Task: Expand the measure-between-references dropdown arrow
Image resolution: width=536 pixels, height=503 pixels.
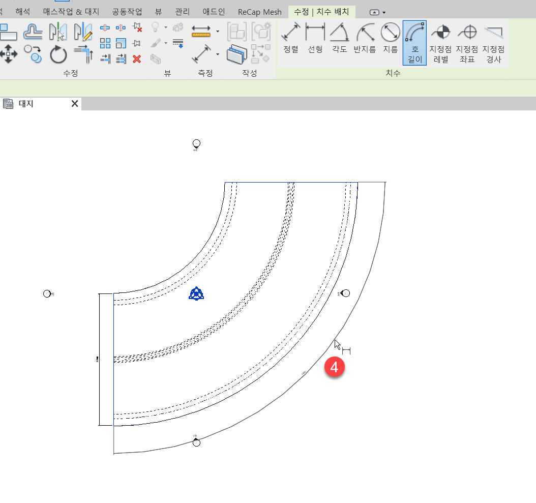Action: click(x=218, y=32)
